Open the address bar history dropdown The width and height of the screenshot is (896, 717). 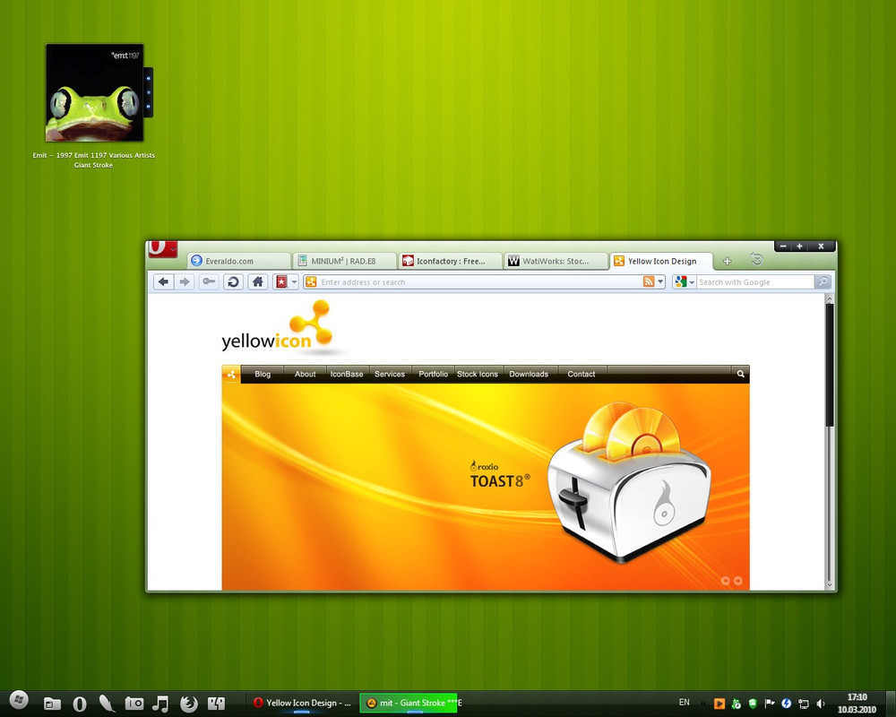(660, 282)
